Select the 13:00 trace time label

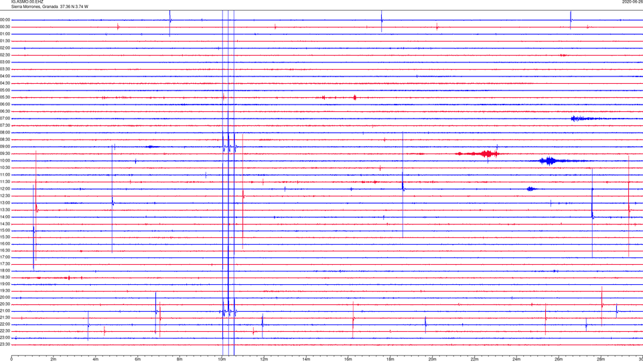coord(5,202)
